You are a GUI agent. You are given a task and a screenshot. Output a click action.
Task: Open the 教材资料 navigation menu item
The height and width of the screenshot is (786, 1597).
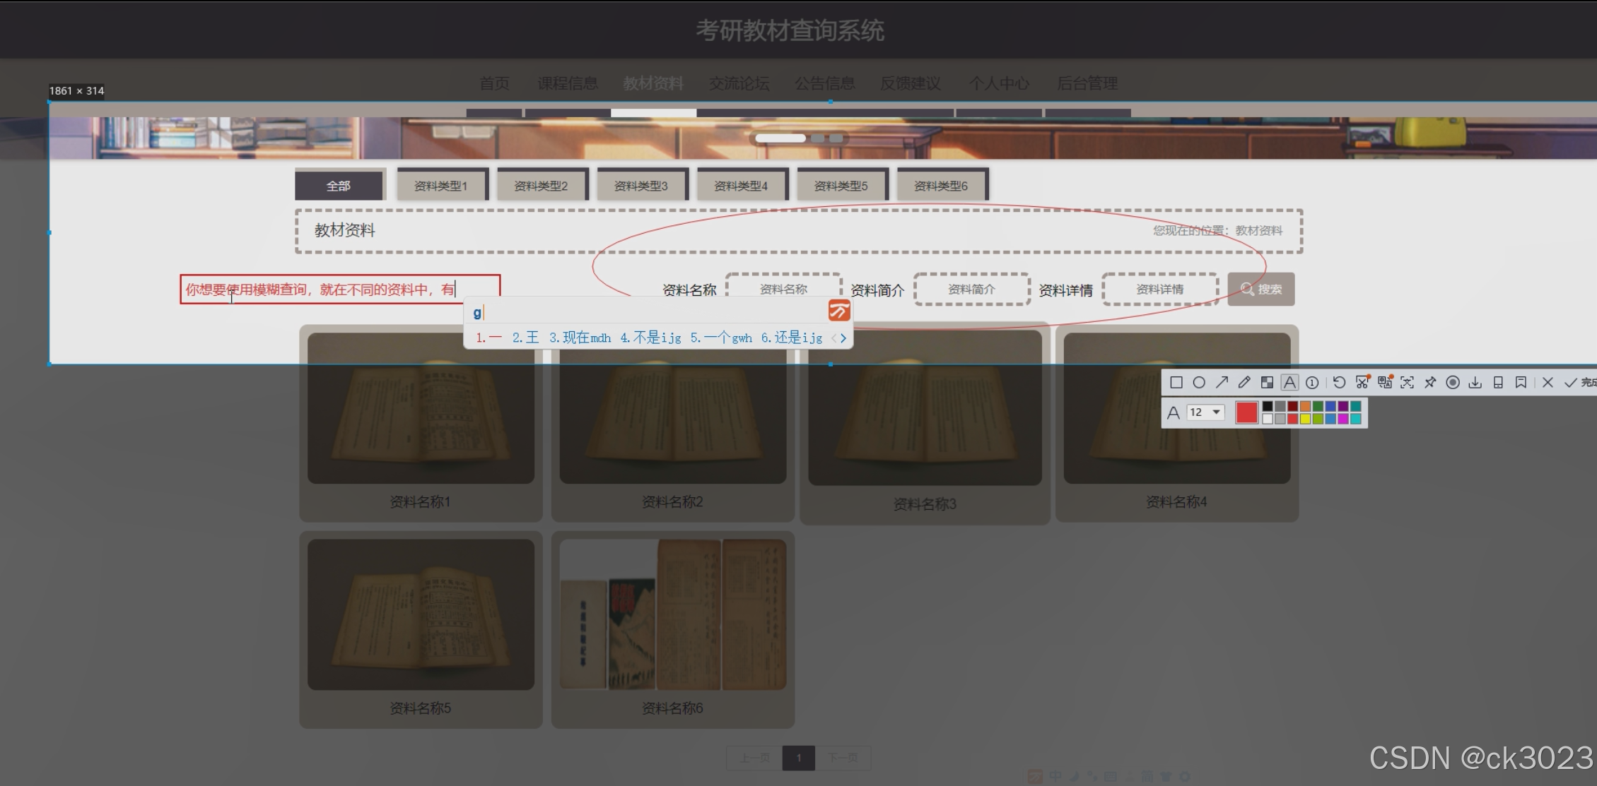click(653, 83)
